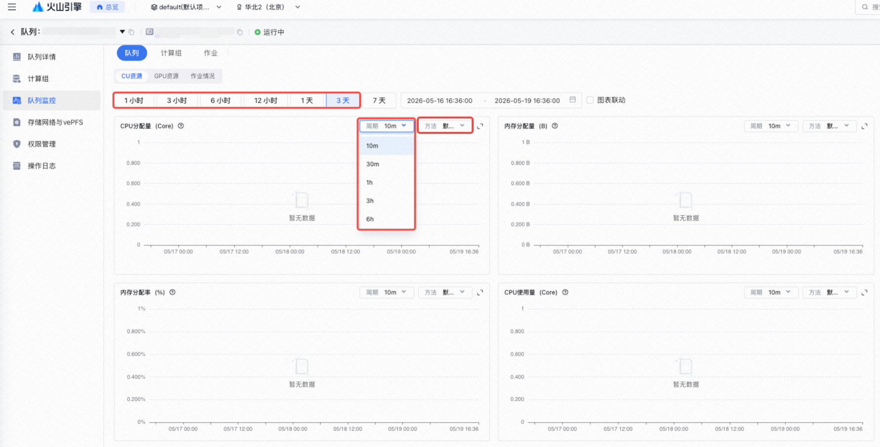880x447 pixels.
Task: Open the default project dropdown
Action: 186,7
